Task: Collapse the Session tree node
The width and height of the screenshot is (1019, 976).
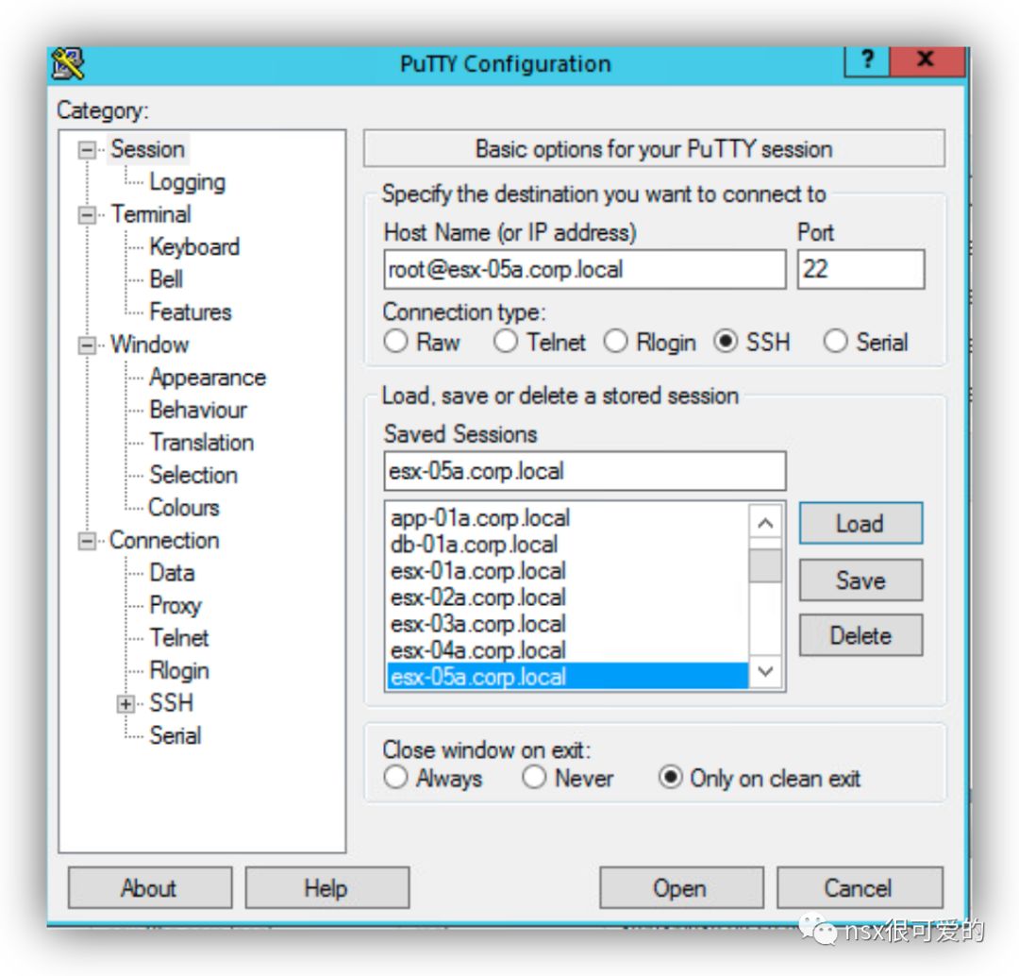Action: (87, 150)
